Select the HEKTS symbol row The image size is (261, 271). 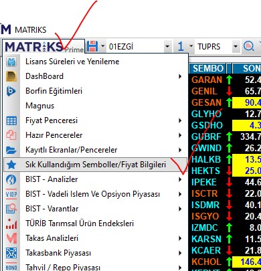point(225,171)
